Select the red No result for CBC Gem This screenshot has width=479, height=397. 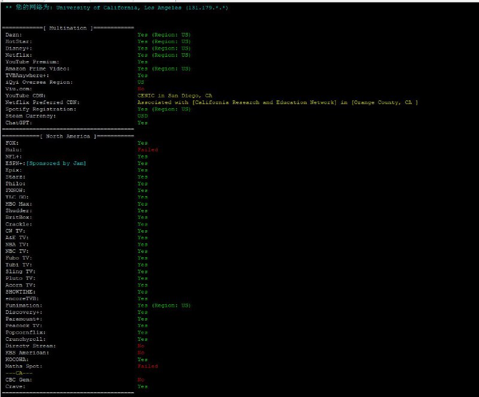click(x=141, y=380)
